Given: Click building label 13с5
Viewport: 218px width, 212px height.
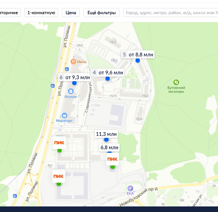Looking at the screenshot, I should coord(80,45).
